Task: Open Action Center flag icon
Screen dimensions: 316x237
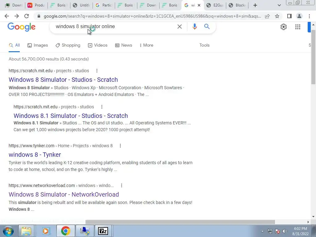Action: (277, 231)
